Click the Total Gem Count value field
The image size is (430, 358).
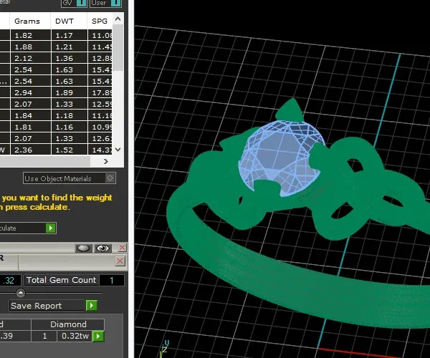[x=112, y=280]
